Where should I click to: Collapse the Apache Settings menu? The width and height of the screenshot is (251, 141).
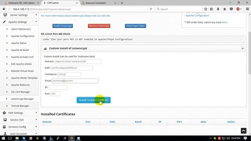click(19, 22)
